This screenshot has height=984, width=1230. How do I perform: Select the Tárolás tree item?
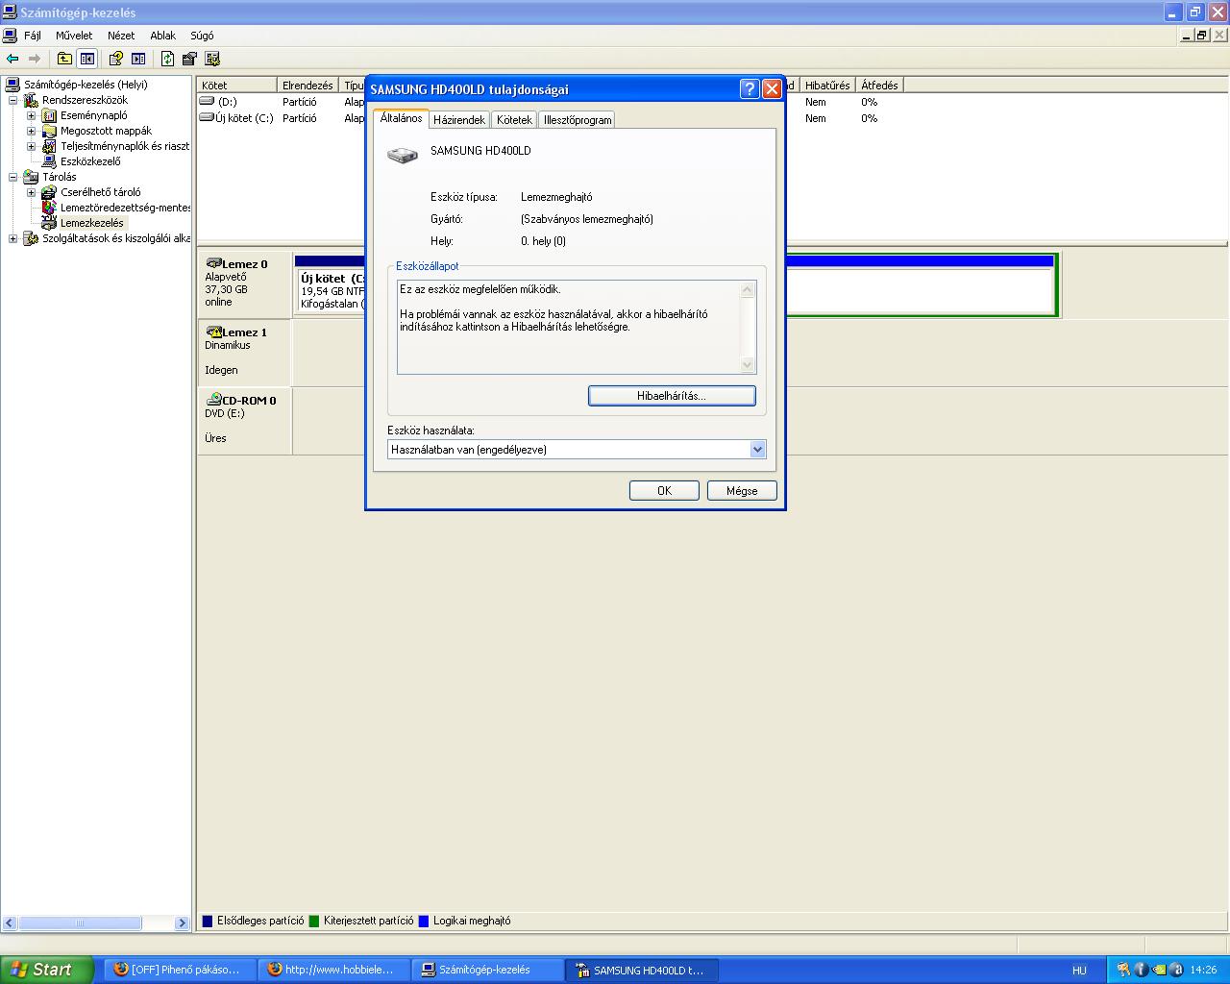(x=60, y=177)
